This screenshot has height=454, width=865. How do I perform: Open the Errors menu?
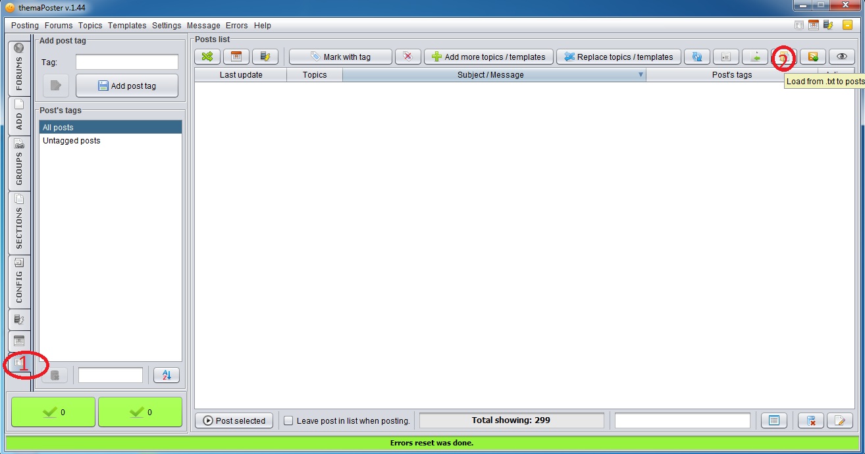[x=237, y=26]
